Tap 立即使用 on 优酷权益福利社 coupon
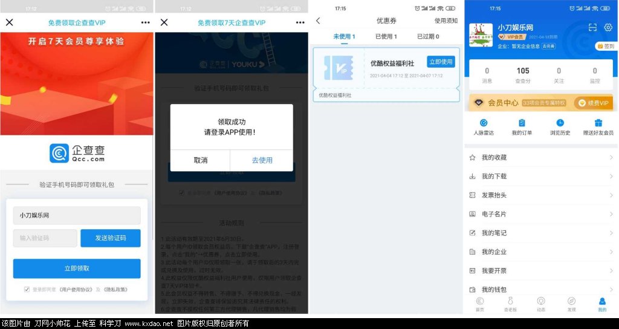Screen dimensions: 619x329 pyautogui.click(x=441, y=62)
